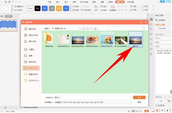Expand the location folder path dropdown
Image resolution: width=172 pixels, height=113 pixels.
tap(80, 28)
